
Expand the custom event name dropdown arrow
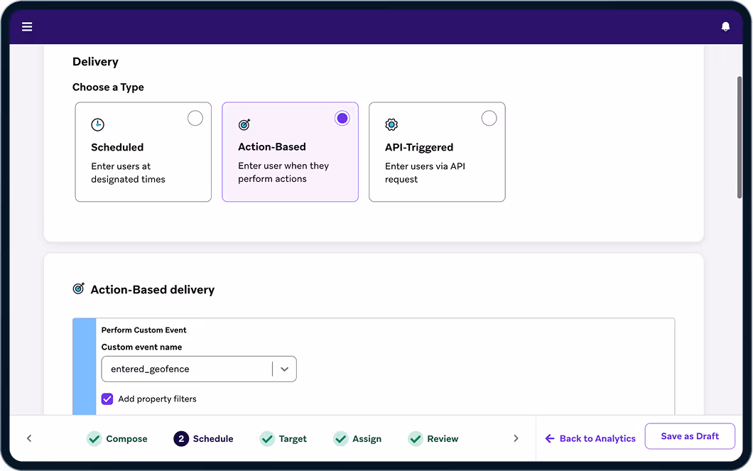284,369
